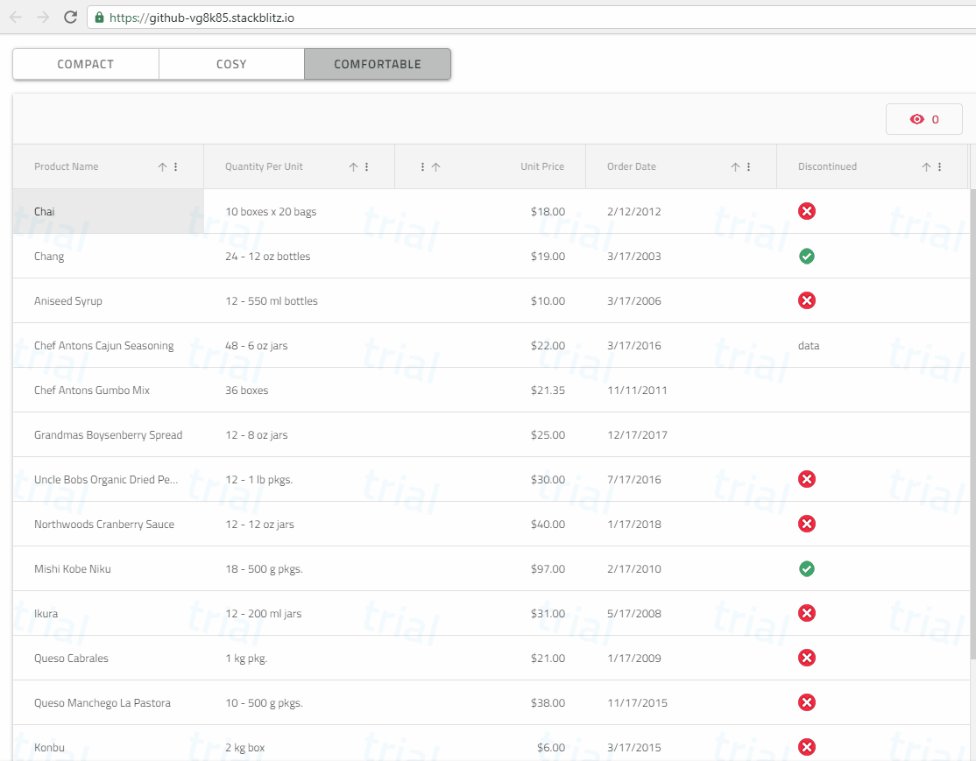Switch to the COMPACT view tab
976x761 pixels.
tap(85, 64)
